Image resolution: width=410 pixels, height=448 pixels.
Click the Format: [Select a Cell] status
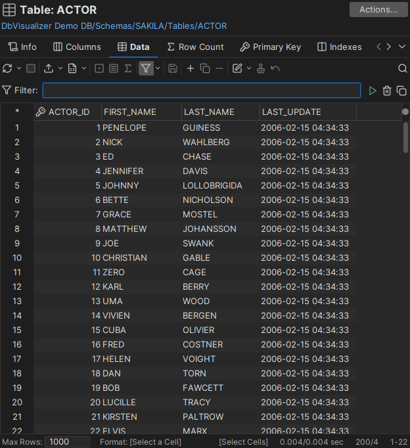tap(141, 442)
